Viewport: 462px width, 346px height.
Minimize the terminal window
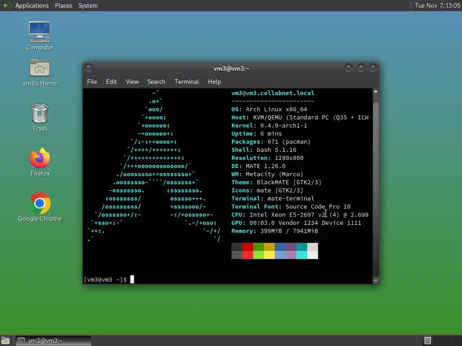click(349, 68)
